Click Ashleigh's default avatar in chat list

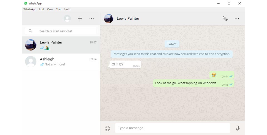click(x=31, y=62)
